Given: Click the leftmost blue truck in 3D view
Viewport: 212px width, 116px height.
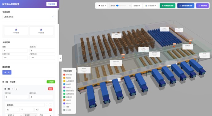Looking at the screenshot, I should [x=91, y=96].
